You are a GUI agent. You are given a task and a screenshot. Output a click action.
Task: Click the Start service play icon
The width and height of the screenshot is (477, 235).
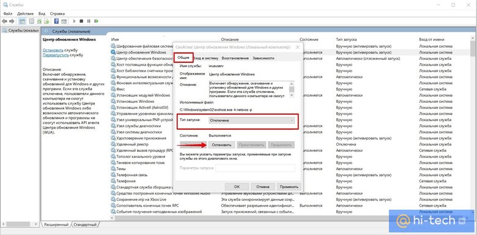[x=74, y=21]
